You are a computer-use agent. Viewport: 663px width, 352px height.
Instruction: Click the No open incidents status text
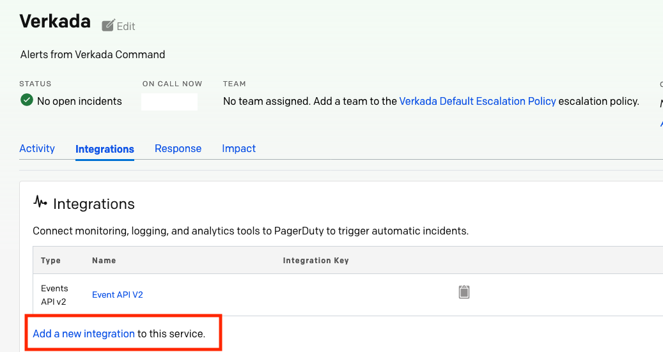pos(79,102)
